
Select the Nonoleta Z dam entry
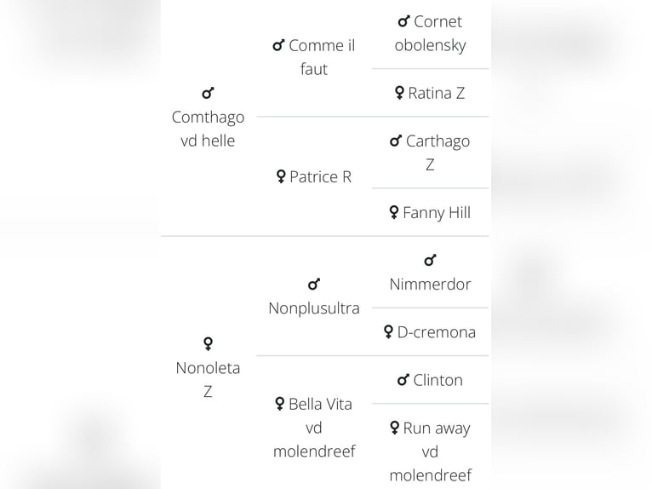point(208,379)
